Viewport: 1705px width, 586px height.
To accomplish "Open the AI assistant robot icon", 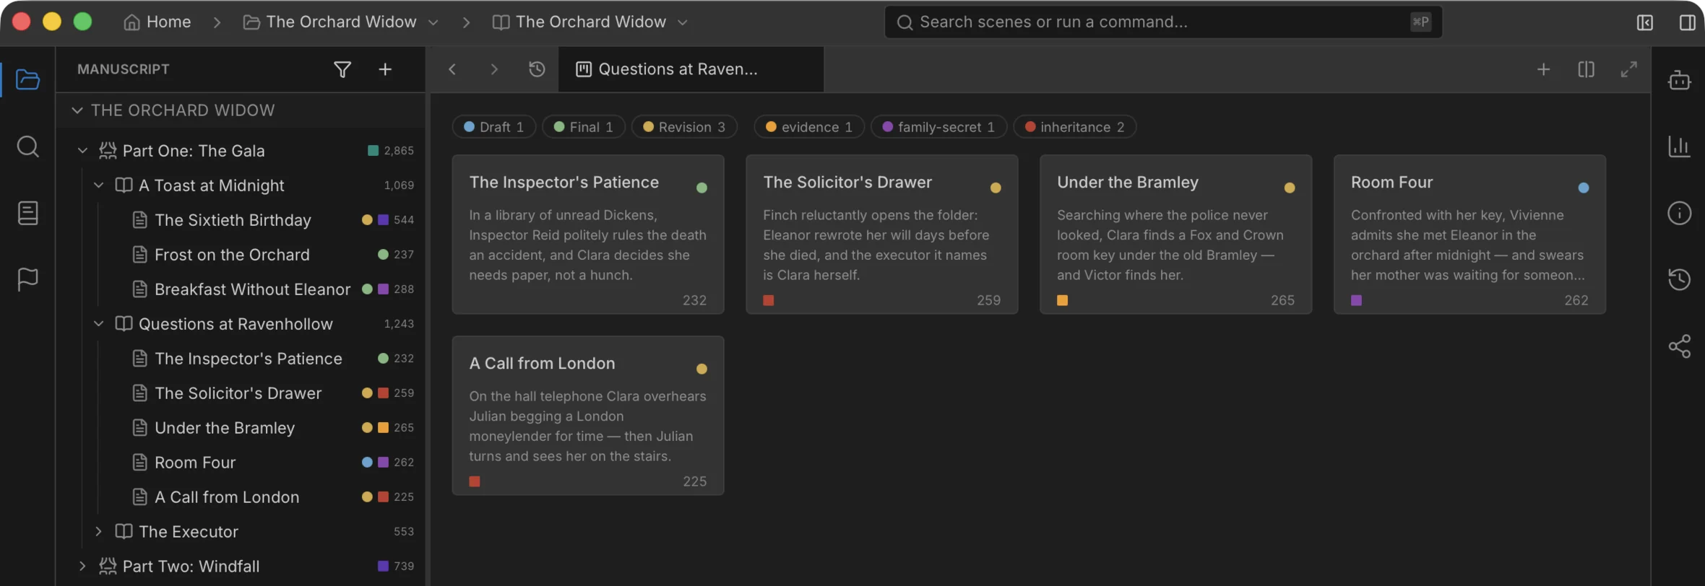I will pyautogui.click(x=1679, y=79).
